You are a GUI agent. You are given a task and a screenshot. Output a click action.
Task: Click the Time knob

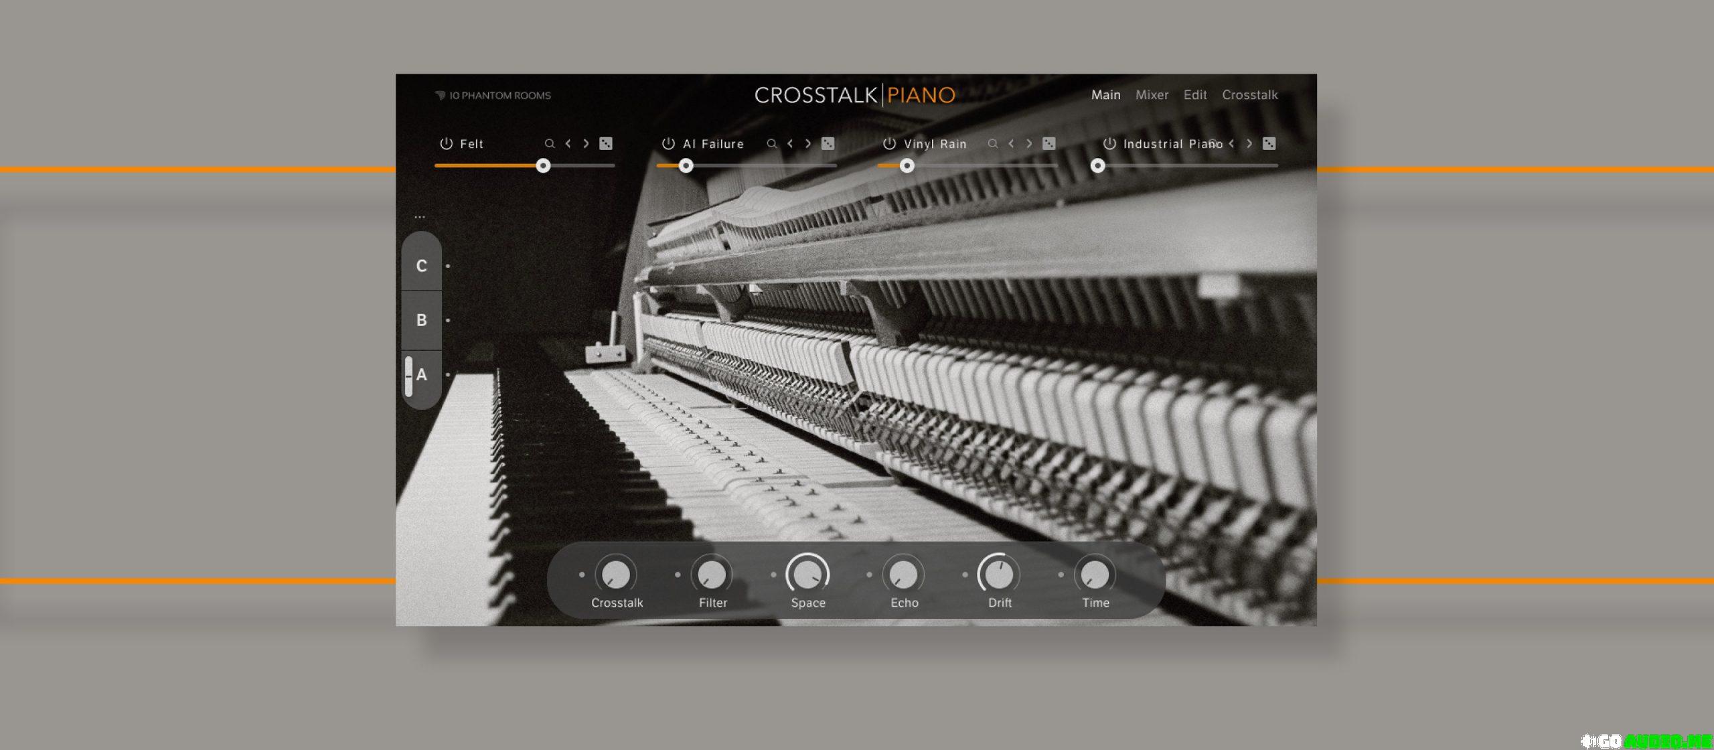click(1095, 574)
